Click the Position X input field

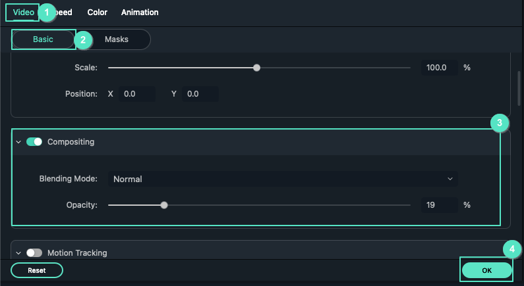point(136,94)
